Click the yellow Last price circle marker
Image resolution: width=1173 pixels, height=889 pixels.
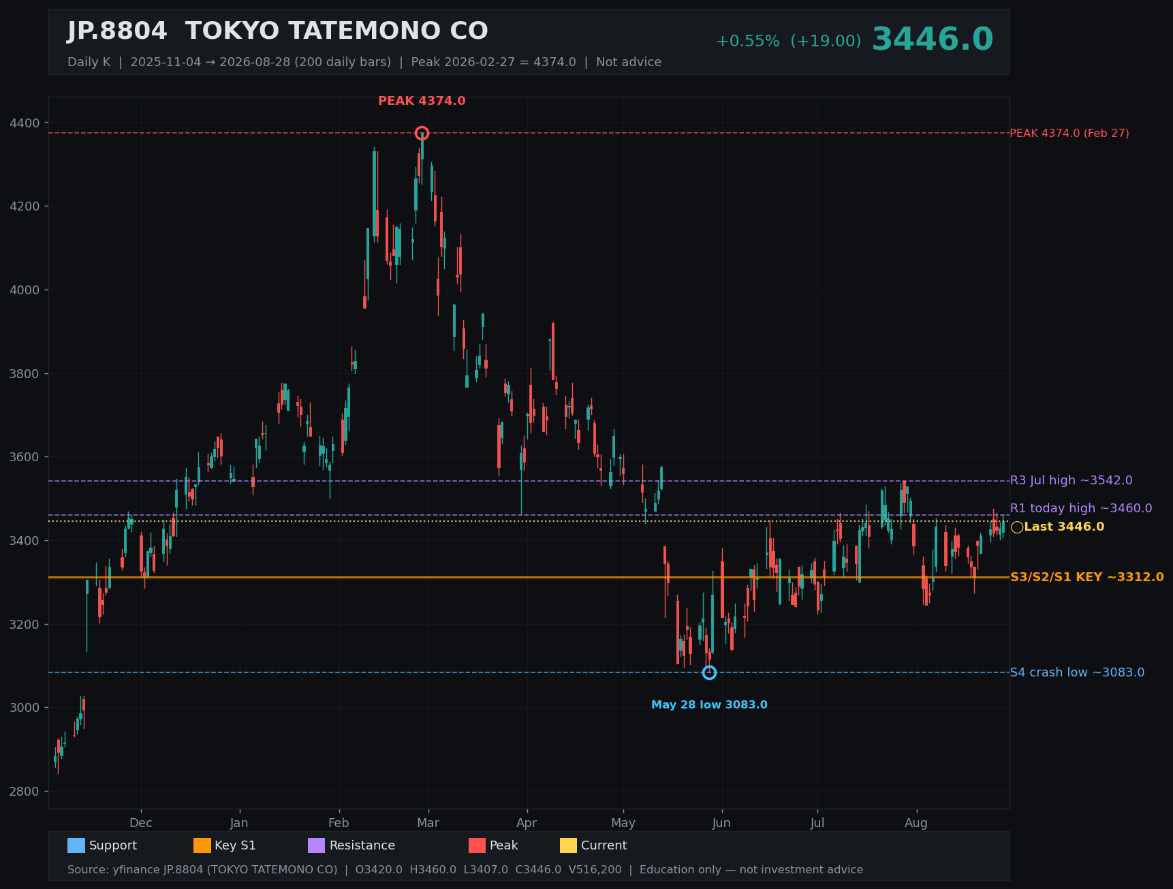click(x=1017, y=527)
